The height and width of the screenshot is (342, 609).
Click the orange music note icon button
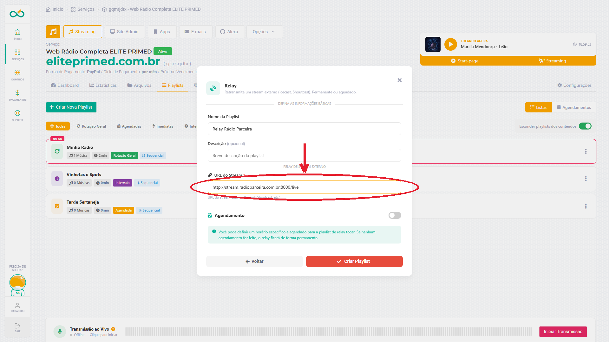pyautogui.click(x=53, y=32)
